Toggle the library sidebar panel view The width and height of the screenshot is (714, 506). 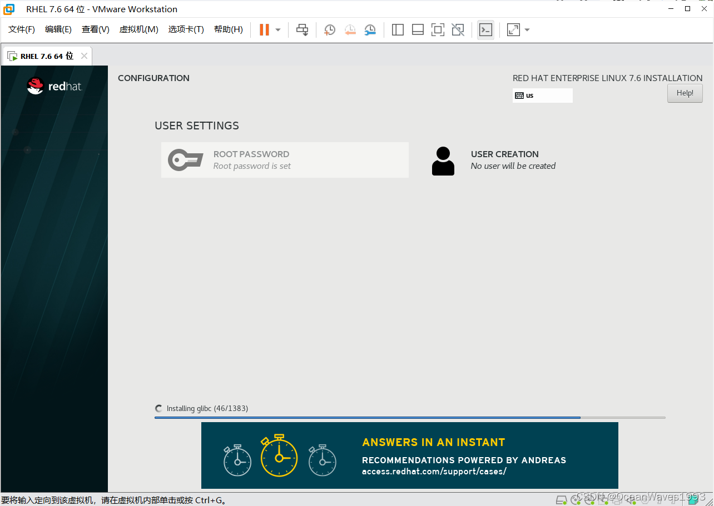pos(398,30)
